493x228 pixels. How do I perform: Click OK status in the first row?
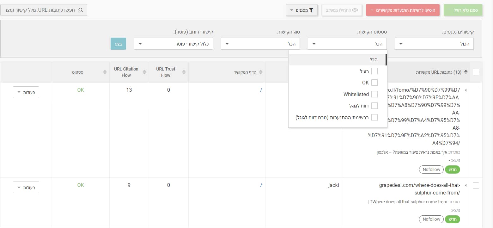coord(81,90)
